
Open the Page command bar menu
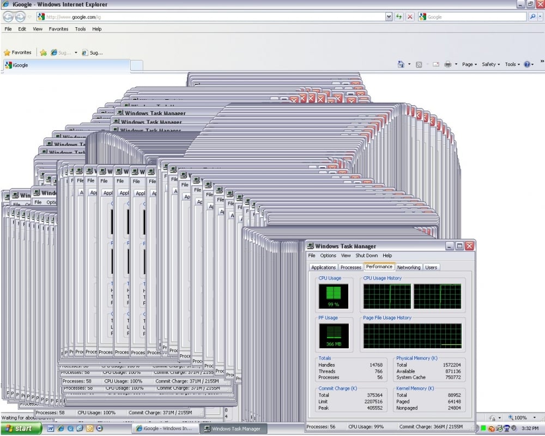click(x=469, y=64)
